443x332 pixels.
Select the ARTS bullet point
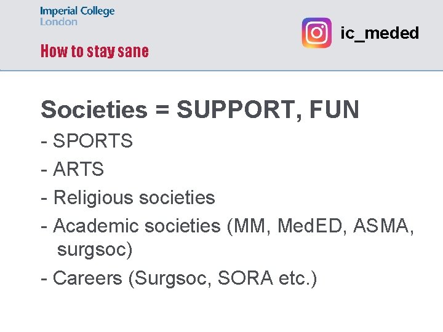click(79, 169)
